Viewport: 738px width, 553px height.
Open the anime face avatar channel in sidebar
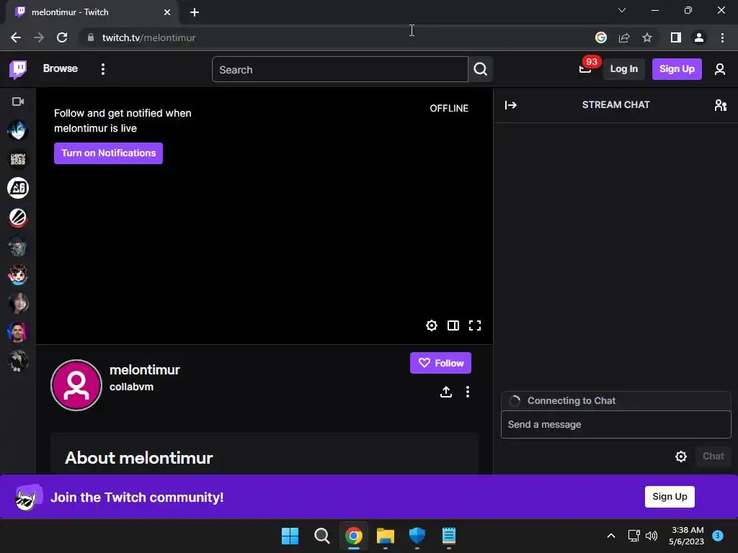pyautogui.click(x=18, y=274)
